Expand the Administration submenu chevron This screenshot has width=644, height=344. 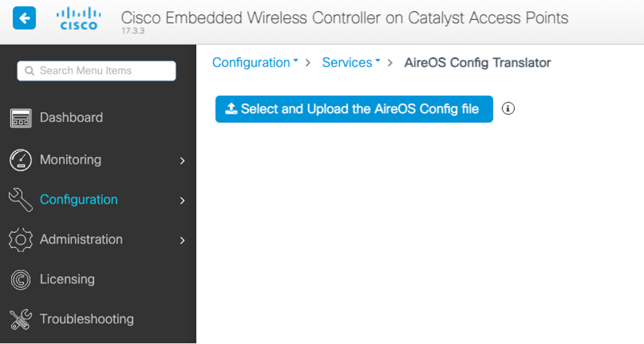coord(182,240)
